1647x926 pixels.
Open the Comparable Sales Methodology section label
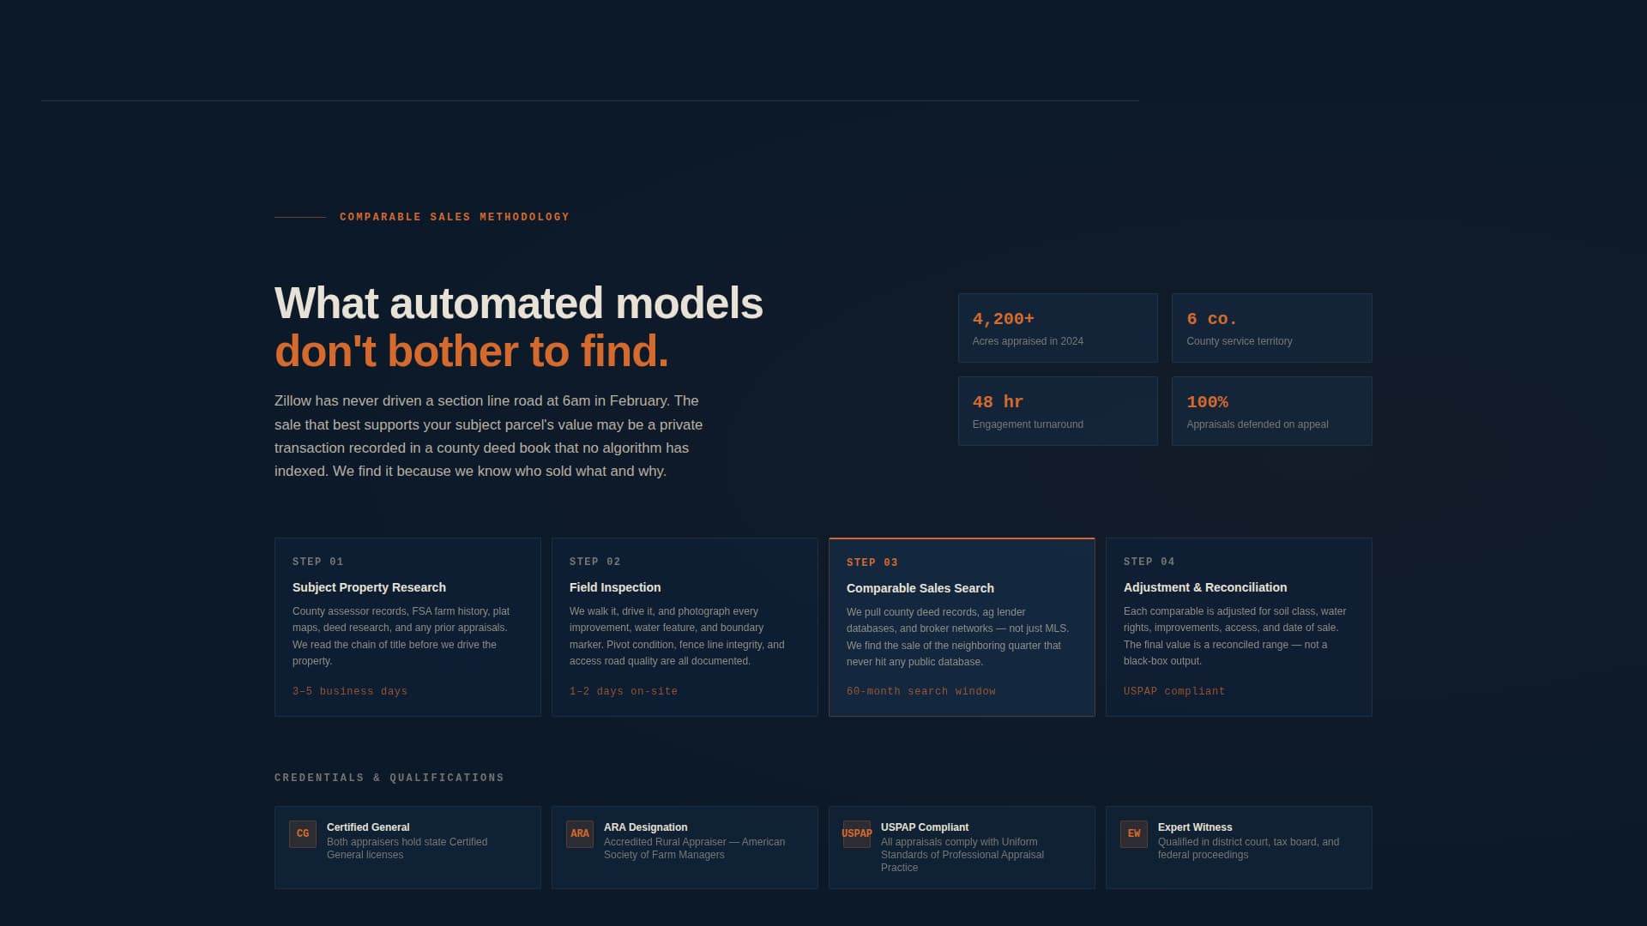(x=455, y=217)
